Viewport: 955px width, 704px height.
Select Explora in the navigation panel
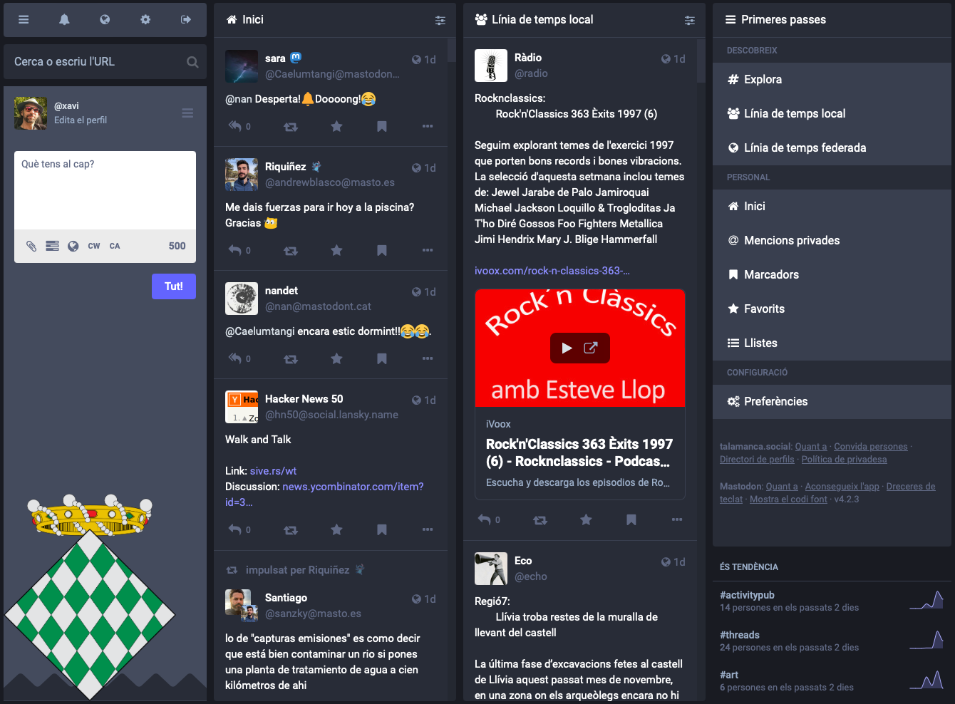click(763, 80)
